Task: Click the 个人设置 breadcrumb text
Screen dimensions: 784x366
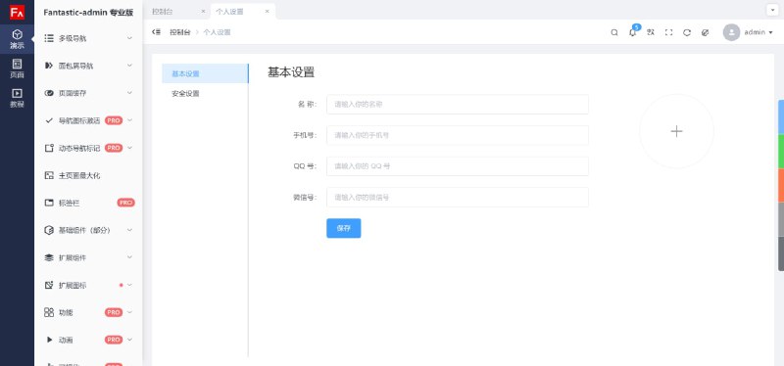Action: (217, 32)
